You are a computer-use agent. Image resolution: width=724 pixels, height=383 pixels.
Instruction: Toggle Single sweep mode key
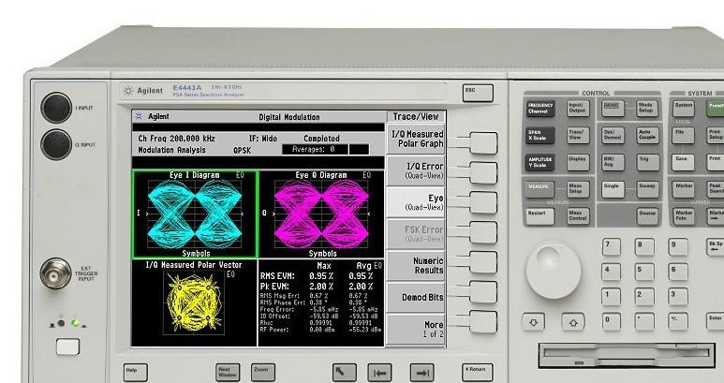(x=612, y=187)
